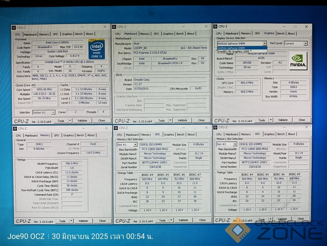Switch to Memory tab in the Slot #2 SPD window

click(246, 134)
